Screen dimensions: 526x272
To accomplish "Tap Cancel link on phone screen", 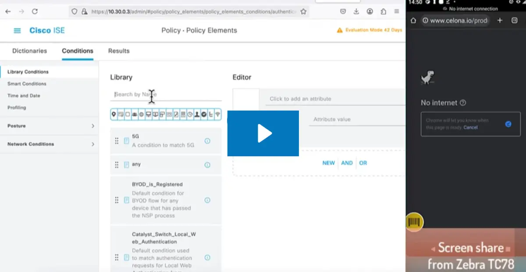I will (470, 127).
